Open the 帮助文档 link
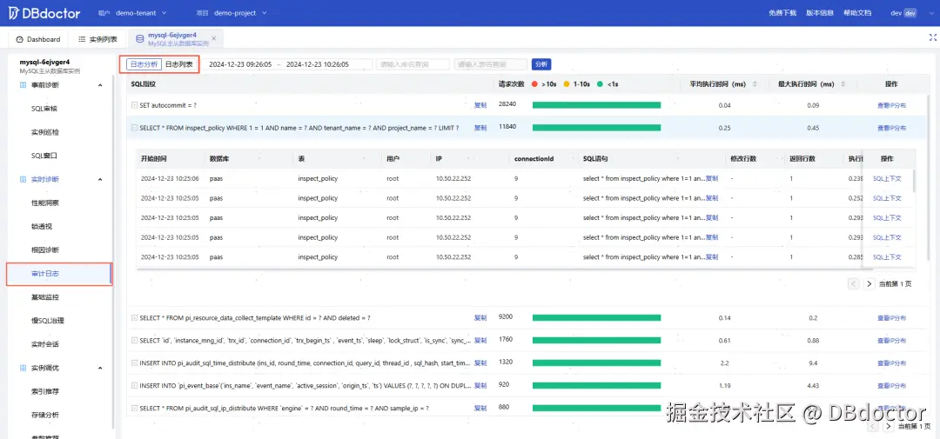Viewport: 940px width, 439px height. coord(856,12)
